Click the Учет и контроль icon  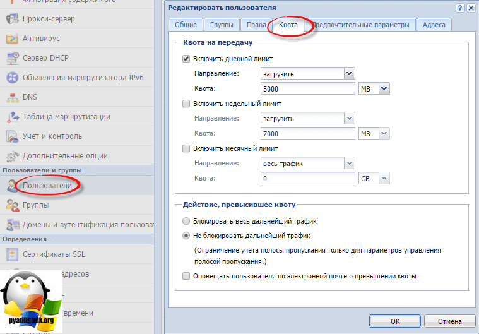12,136
